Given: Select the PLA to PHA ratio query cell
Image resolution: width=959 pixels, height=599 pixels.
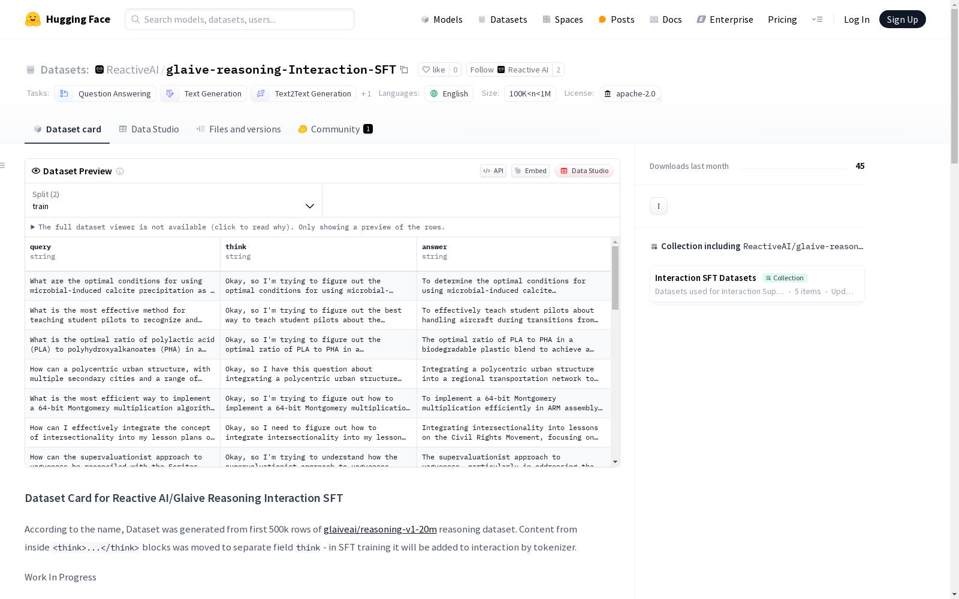Looking at the screenshot, I should pos(122,344).
